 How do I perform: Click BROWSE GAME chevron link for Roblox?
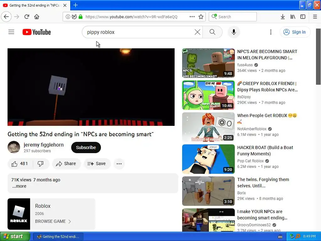(53, 221)
